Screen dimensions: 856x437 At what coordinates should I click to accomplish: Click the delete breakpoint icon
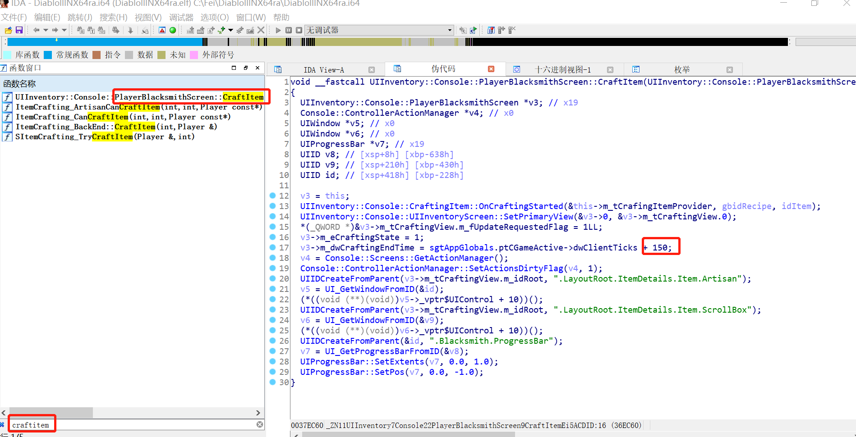point(511,30)
